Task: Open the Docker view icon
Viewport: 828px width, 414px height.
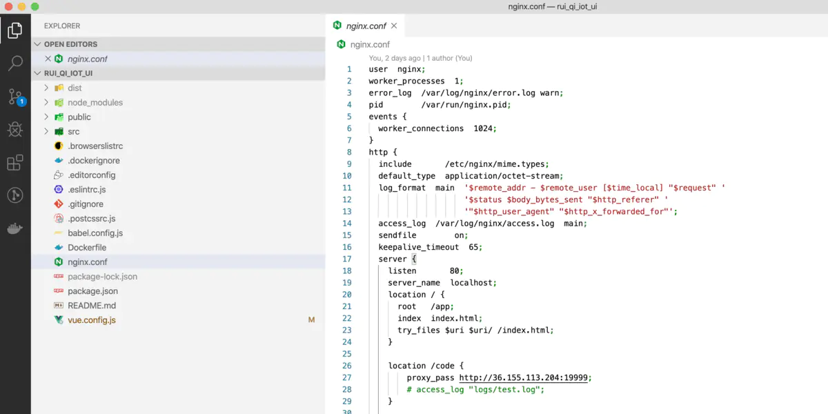Action: pos(15,228)
